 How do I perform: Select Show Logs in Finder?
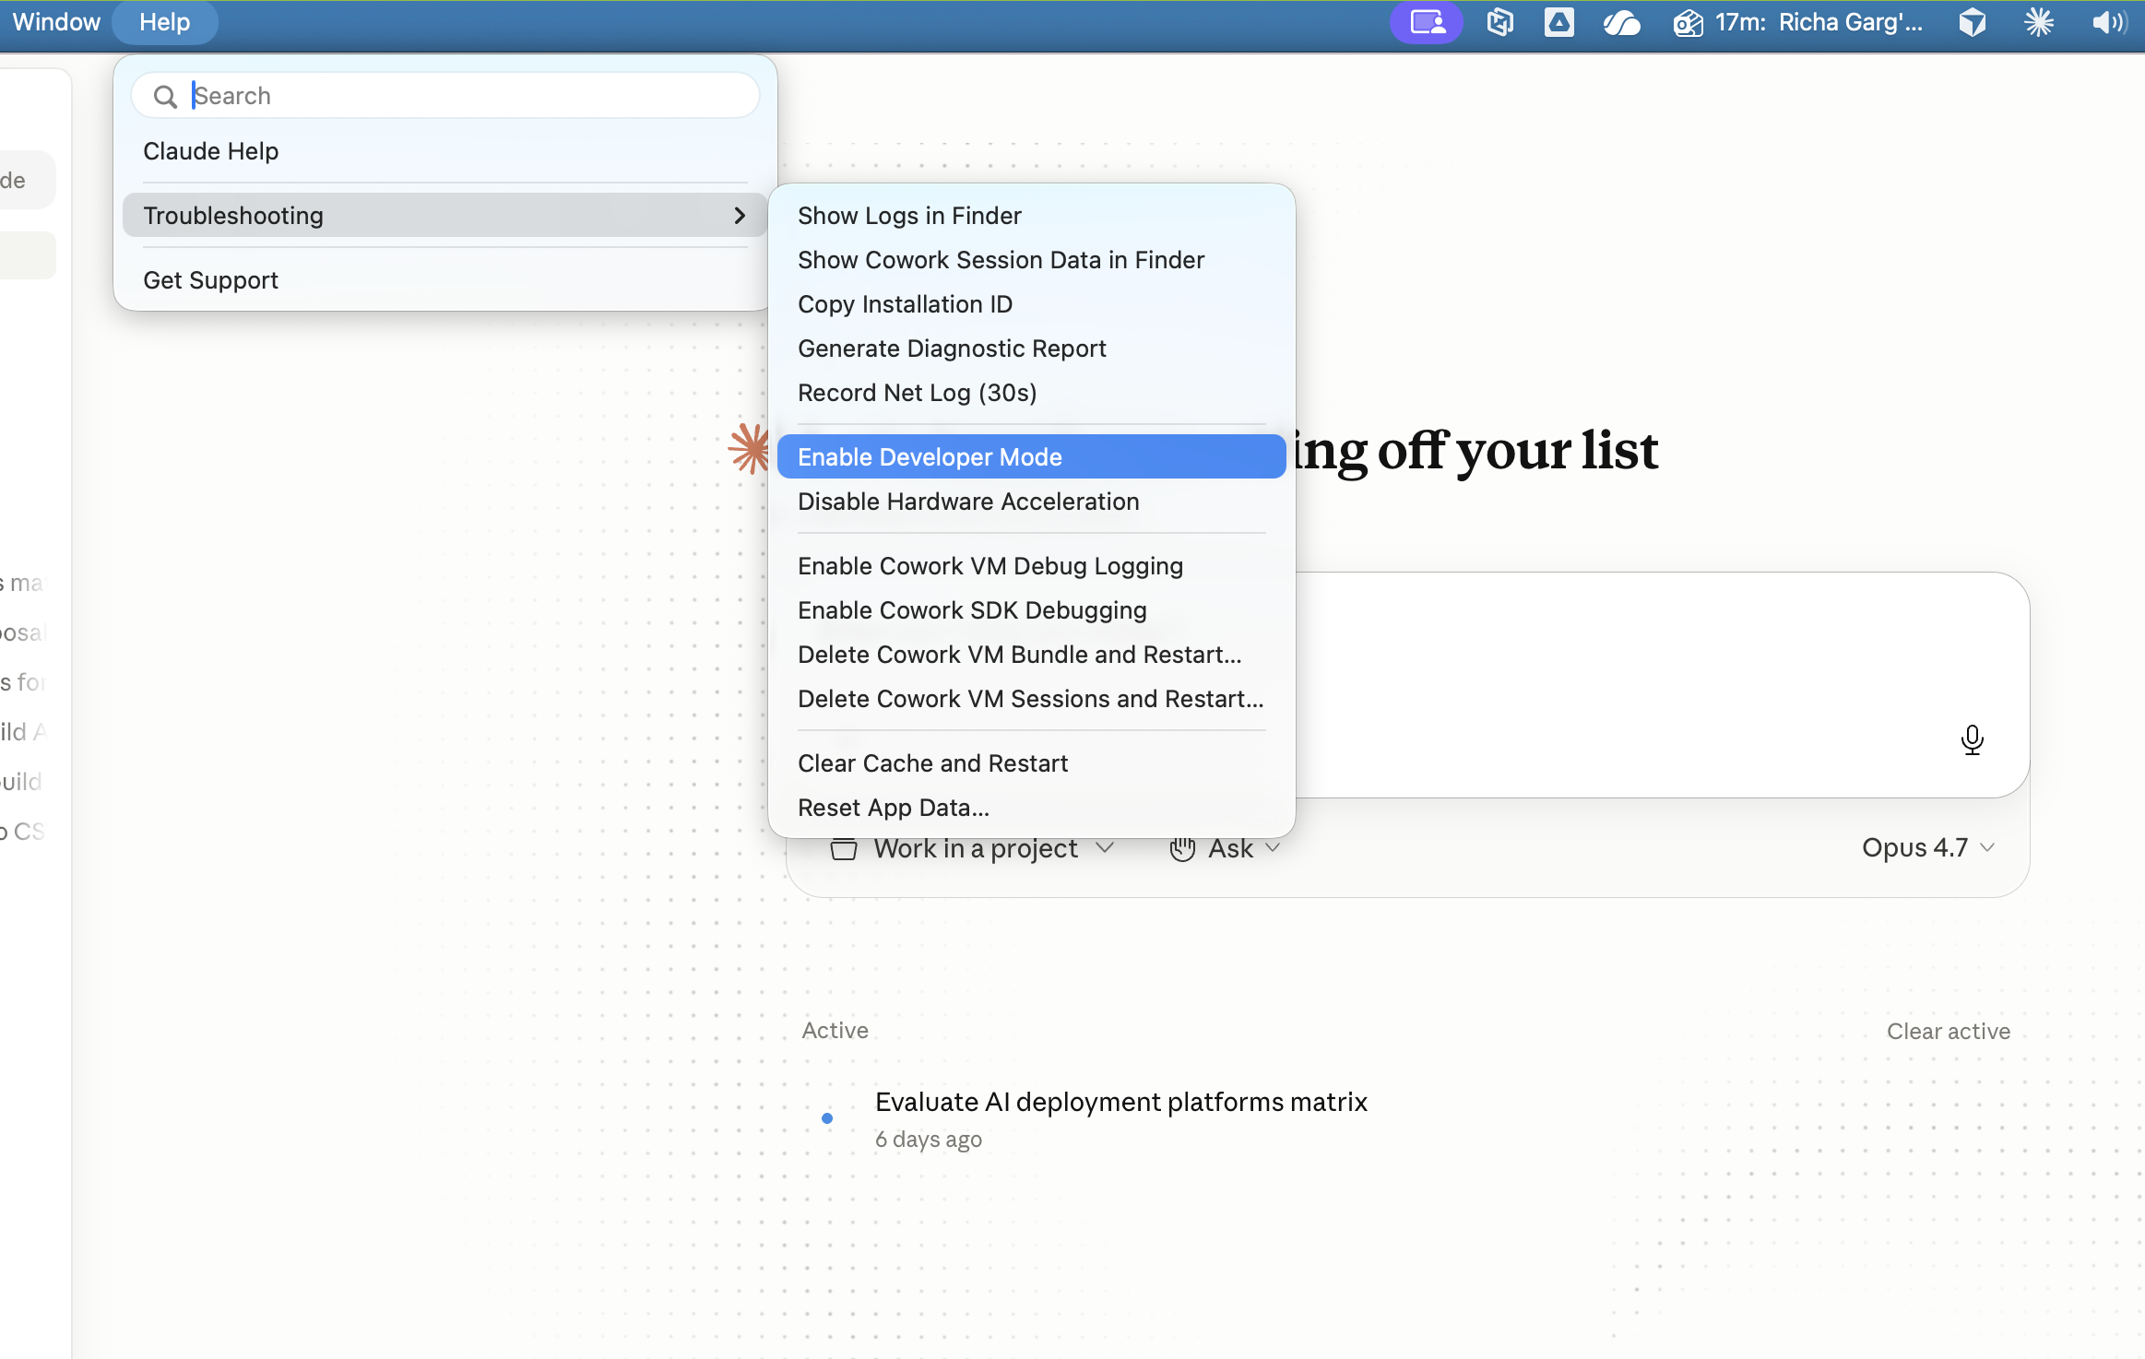[x=1031, y=216]
